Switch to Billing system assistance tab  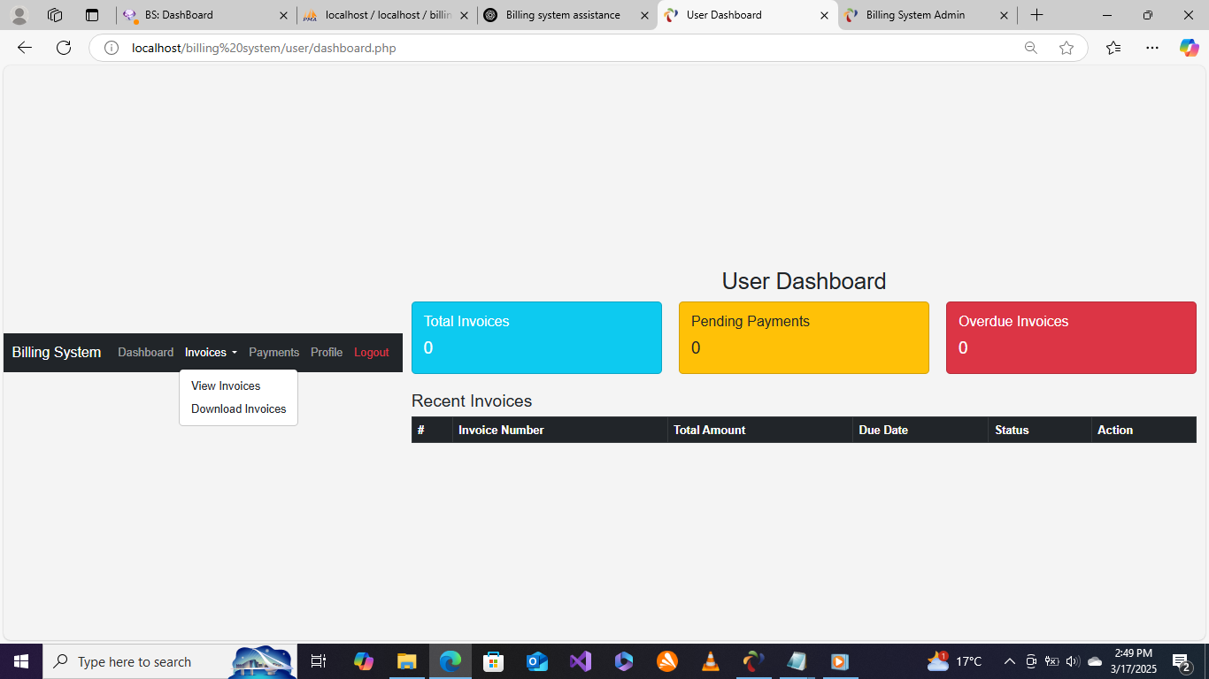563,15
